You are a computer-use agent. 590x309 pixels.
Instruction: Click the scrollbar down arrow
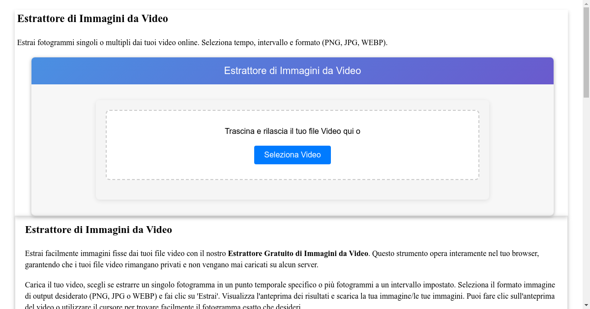pyautogui.click(x=586, y=305)
